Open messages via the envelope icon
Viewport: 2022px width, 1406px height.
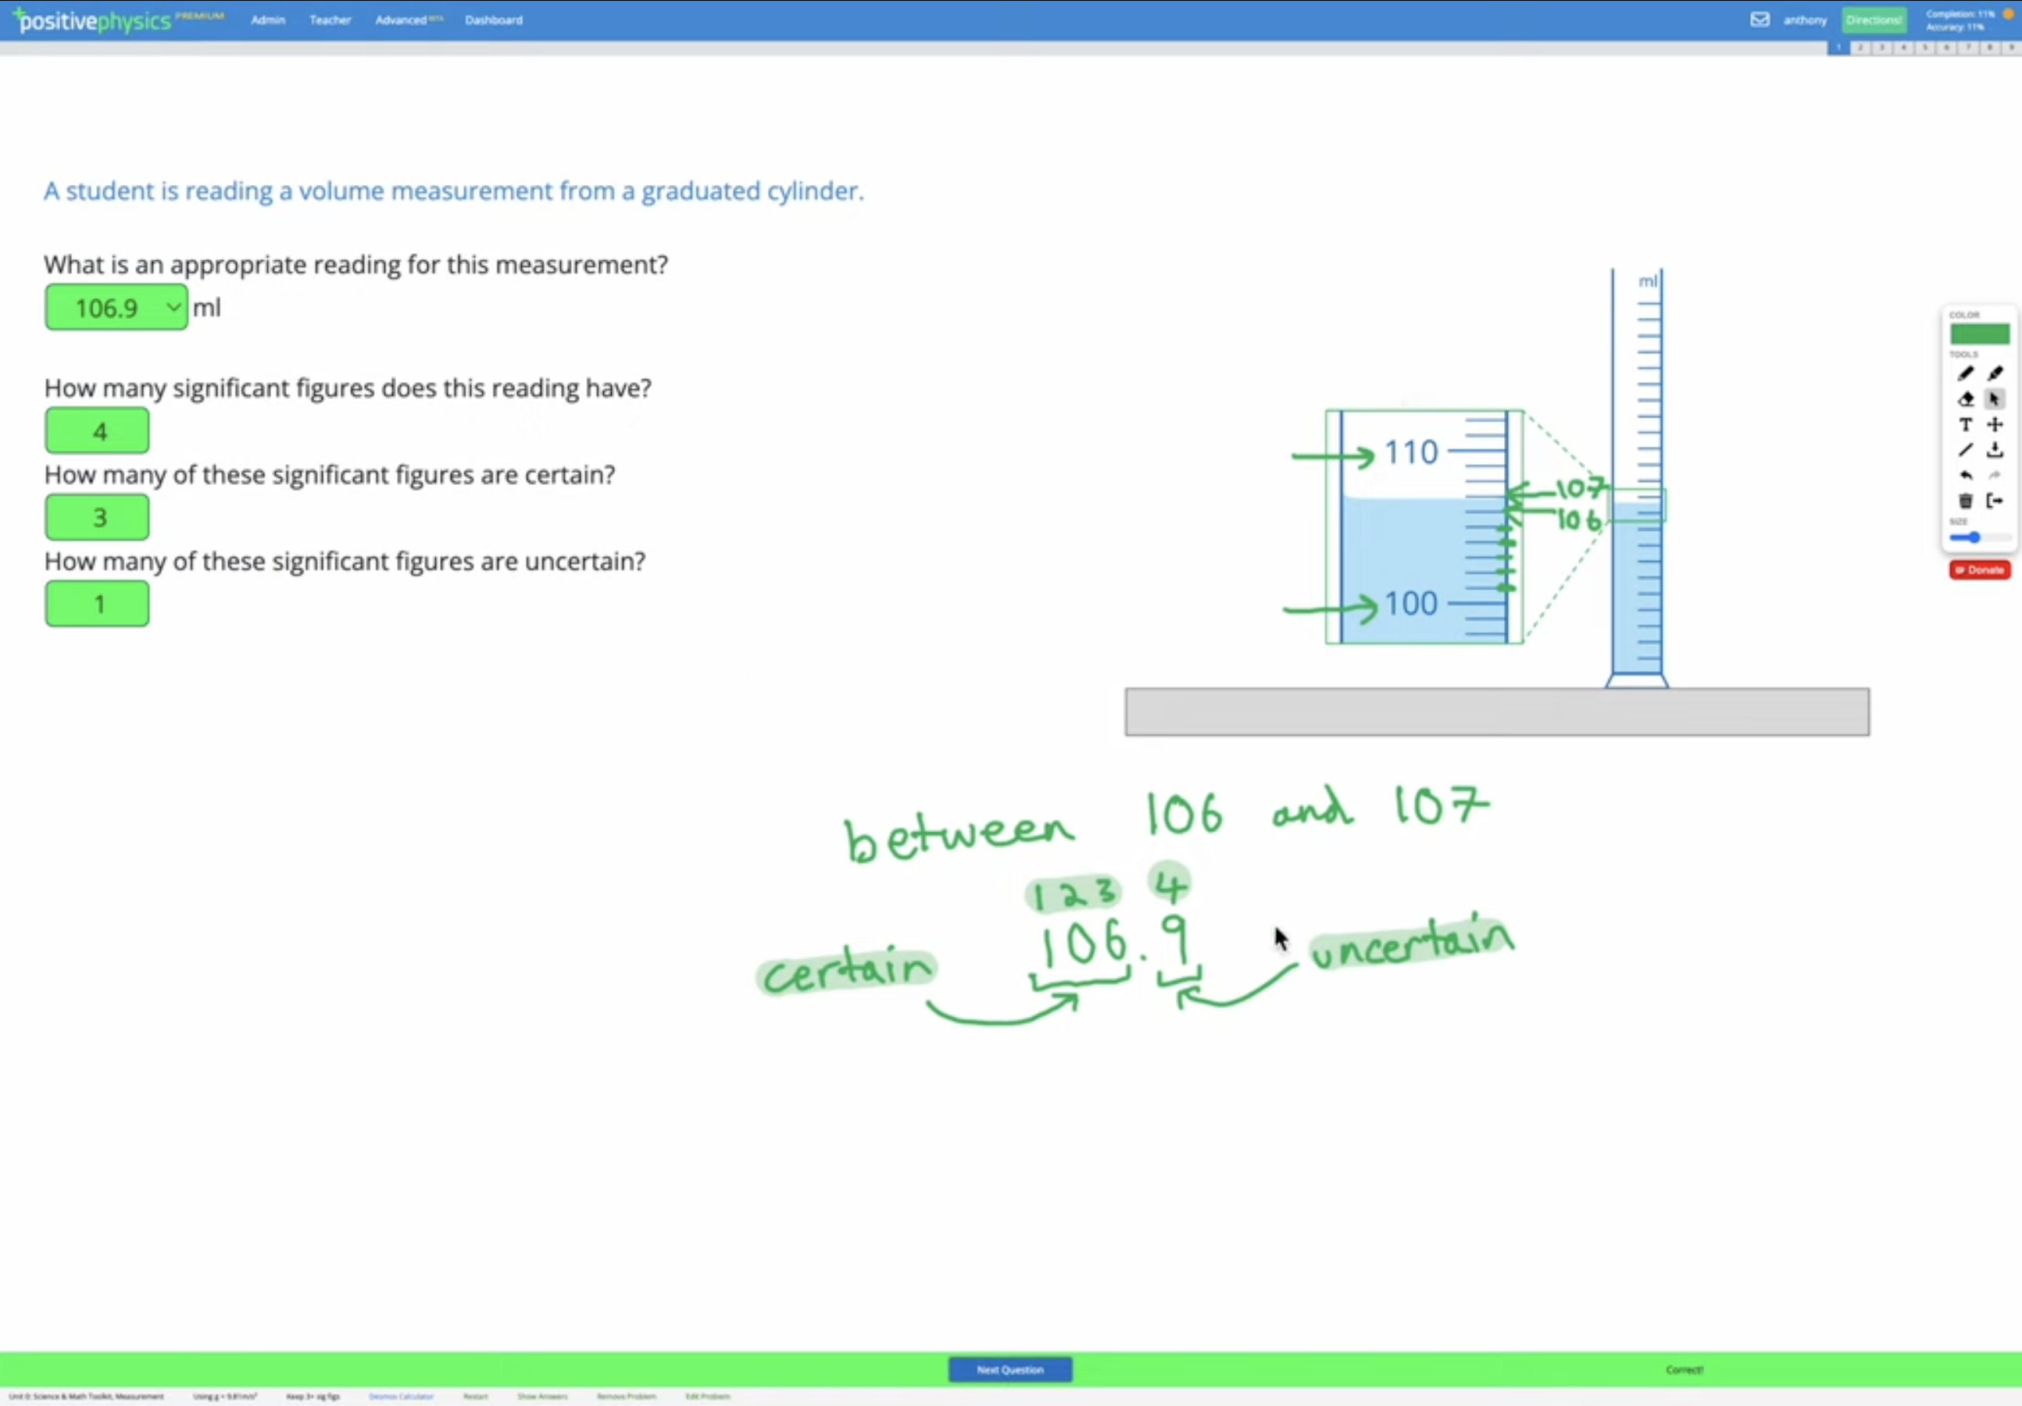click(x=1759, y=20)
